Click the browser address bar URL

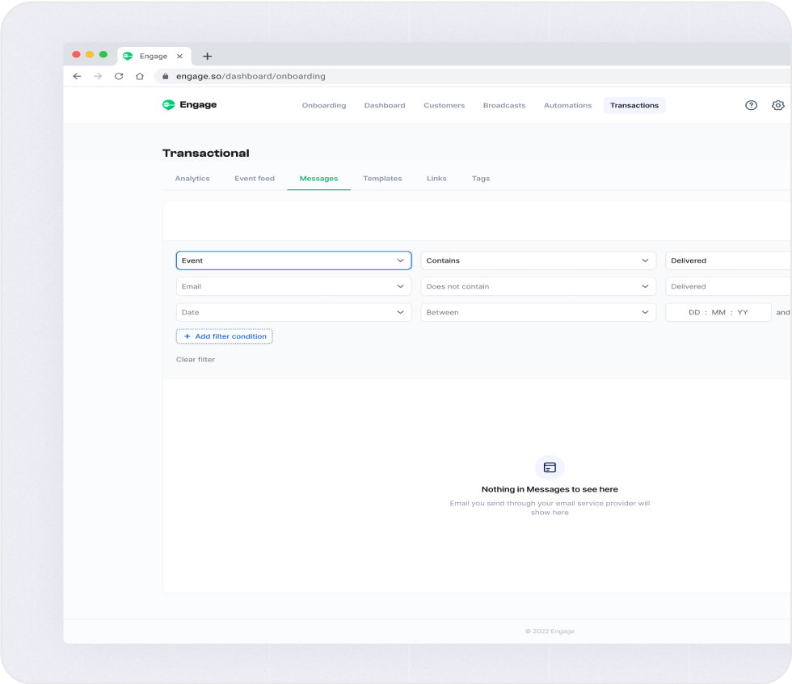pos(251,76)
